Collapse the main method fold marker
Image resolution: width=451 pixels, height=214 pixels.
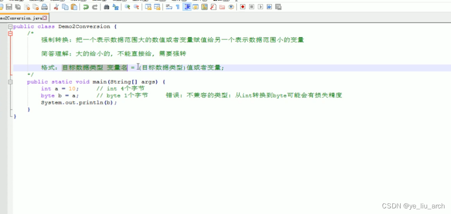point(11,82)
